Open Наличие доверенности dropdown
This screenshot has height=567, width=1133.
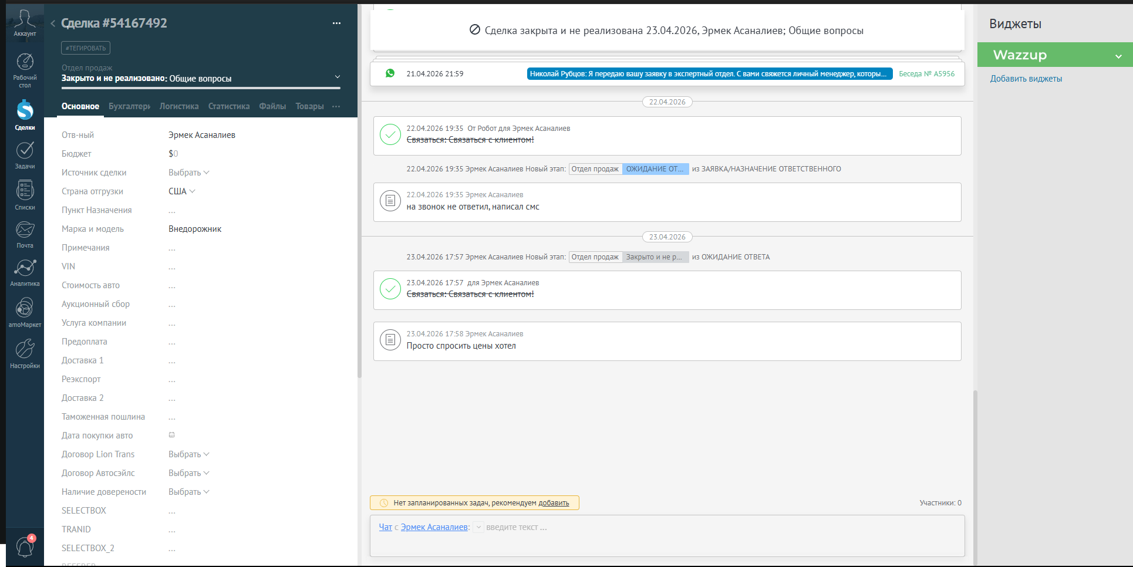click(189, 492)
